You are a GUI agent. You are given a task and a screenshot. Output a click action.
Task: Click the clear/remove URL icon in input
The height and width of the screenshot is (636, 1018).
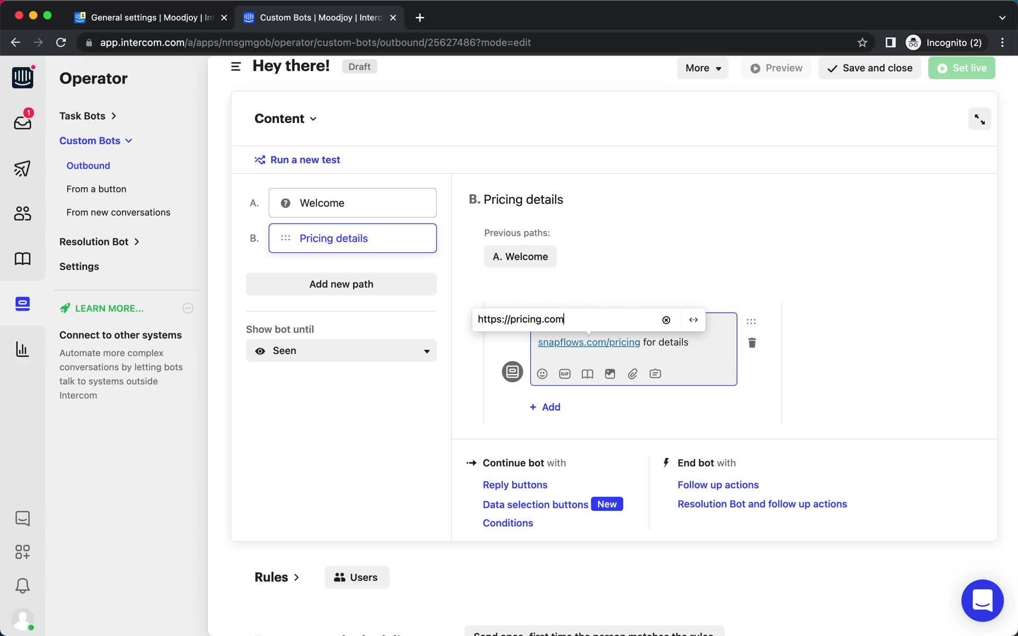pos(666,320)
